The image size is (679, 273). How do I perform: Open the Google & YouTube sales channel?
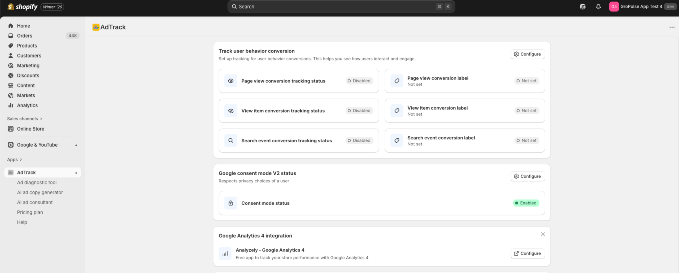pos(37,145)
